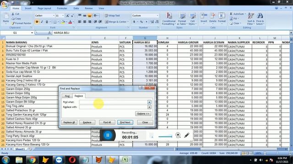Click the Windows Start button
Screen dimensions: 293x164
[5, 160]
